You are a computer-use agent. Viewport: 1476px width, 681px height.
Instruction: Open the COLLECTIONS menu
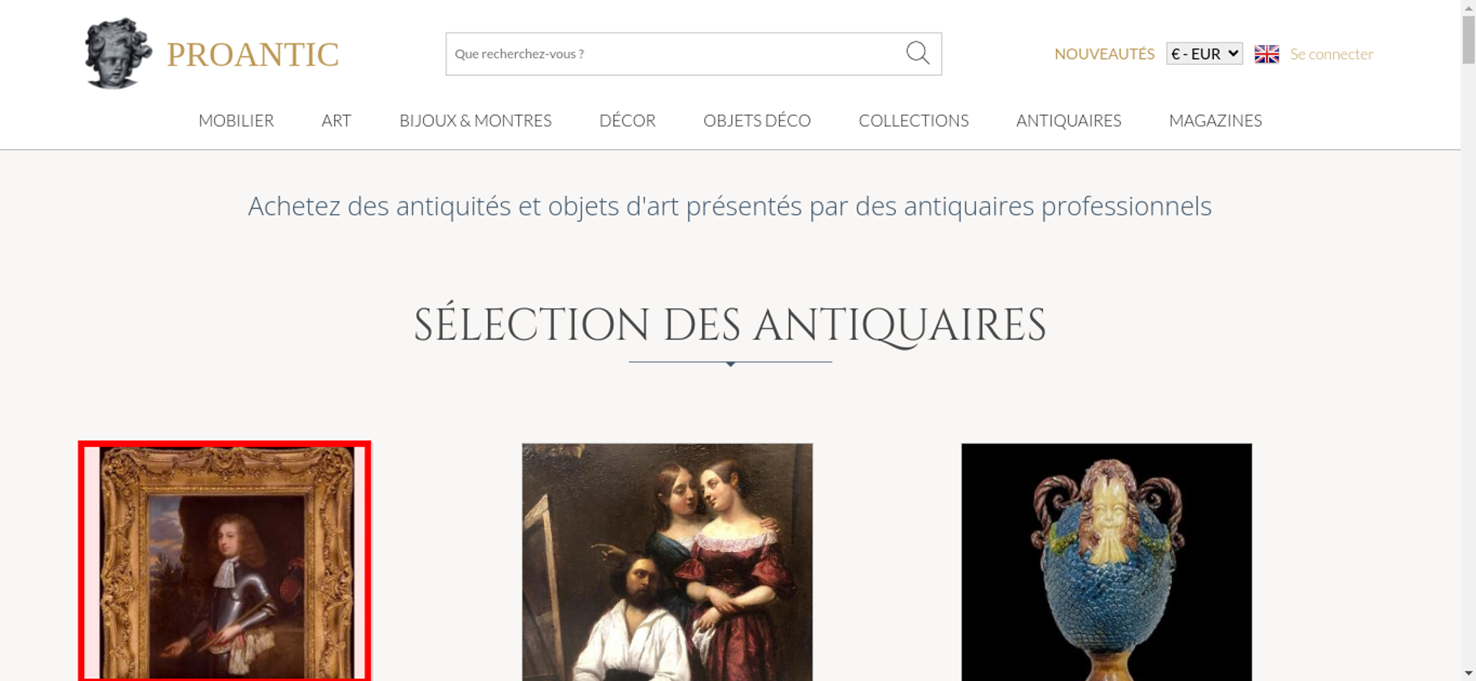point(914,120)
